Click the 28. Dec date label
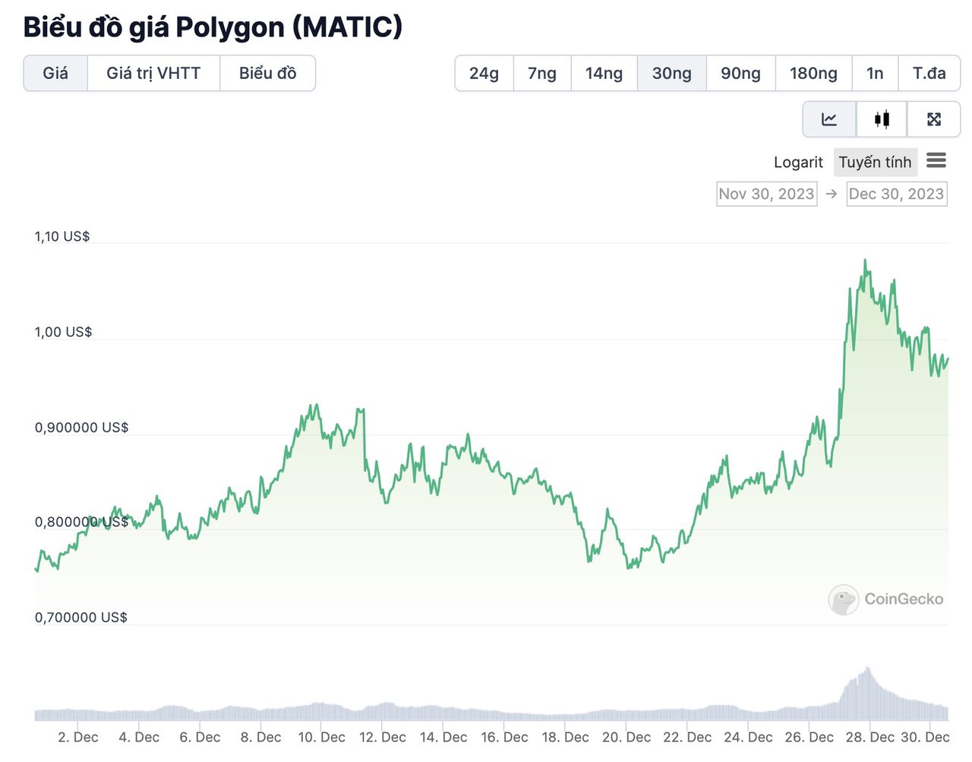Screen dimensions: 972x762 870,737
